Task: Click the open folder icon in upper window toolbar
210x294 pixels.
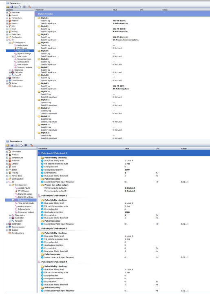Action: tap(8, 7)
